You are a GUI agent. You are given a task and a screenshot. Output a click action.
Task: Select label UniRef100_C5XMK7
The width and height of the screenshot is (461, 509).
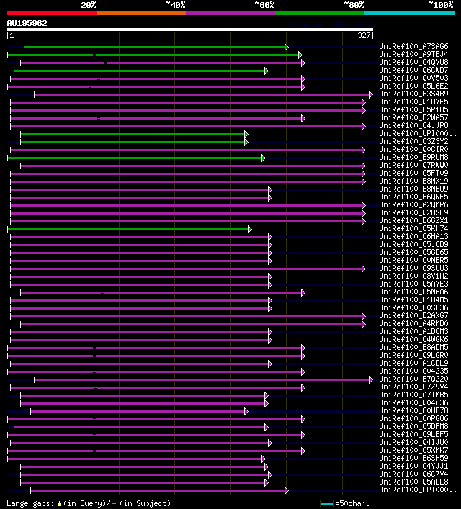[413, 450]
